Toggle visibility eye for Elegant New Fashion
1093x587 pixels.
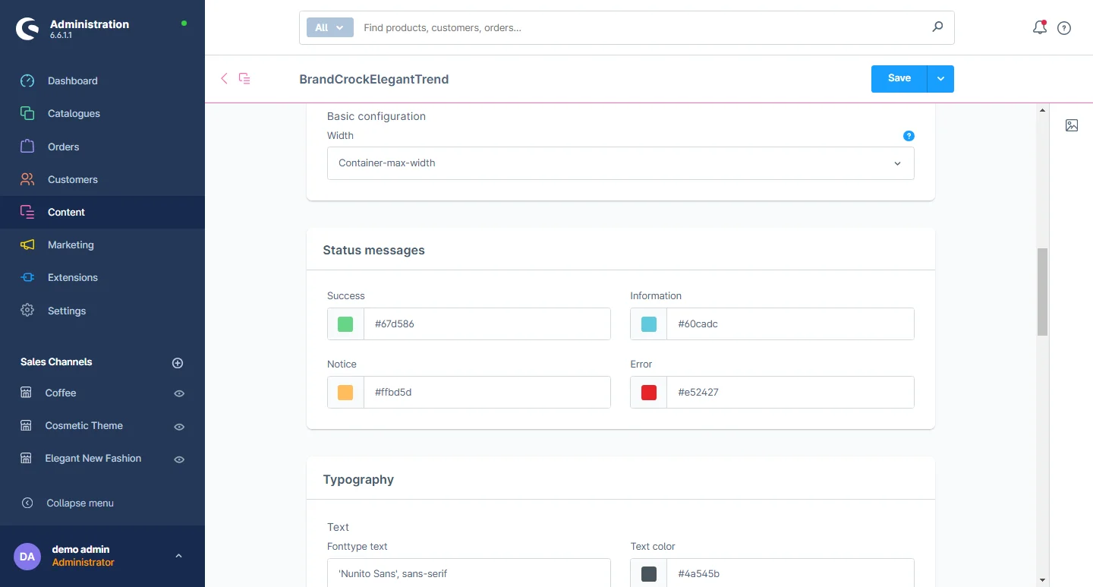point(179,459)
